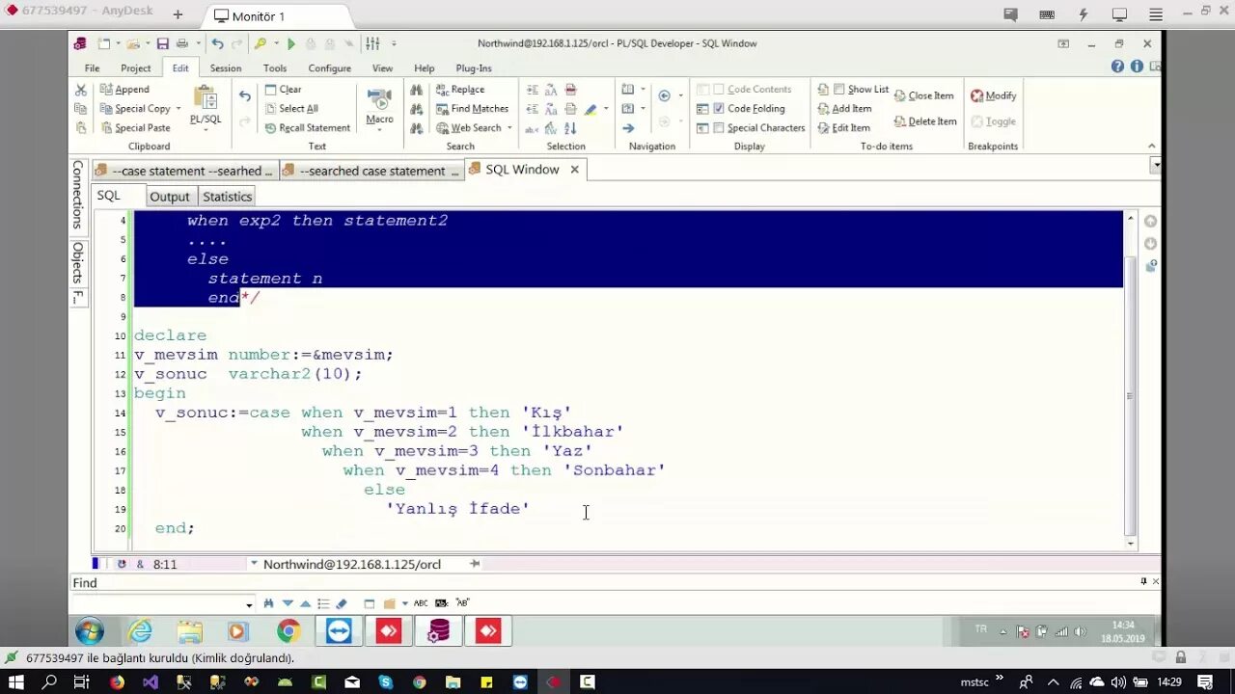Select the '--searched case statement' window tab

(x=371, y=171)
